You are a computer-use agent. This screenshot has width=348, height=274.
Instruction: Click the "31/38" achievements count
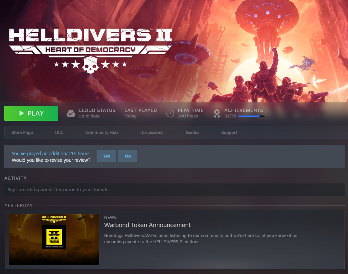coord(230,116)
